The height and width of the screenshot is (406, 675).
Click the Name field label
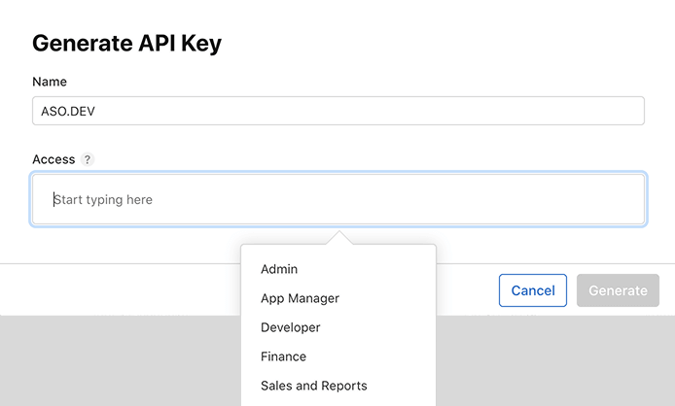pyautogui.click(x=50, y=82)
